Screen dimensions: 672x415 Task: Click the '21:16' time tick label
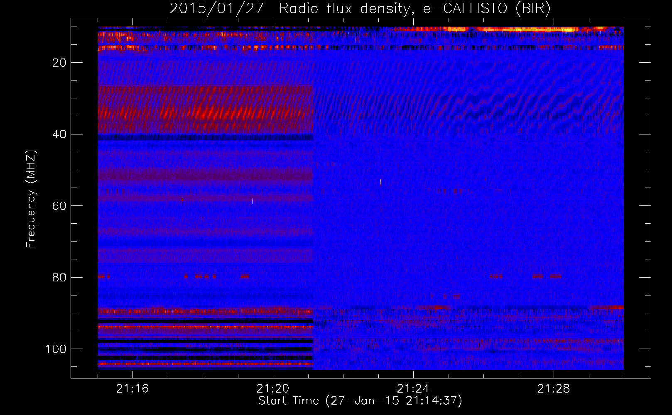pyautogui.click(x=132, y=389)
